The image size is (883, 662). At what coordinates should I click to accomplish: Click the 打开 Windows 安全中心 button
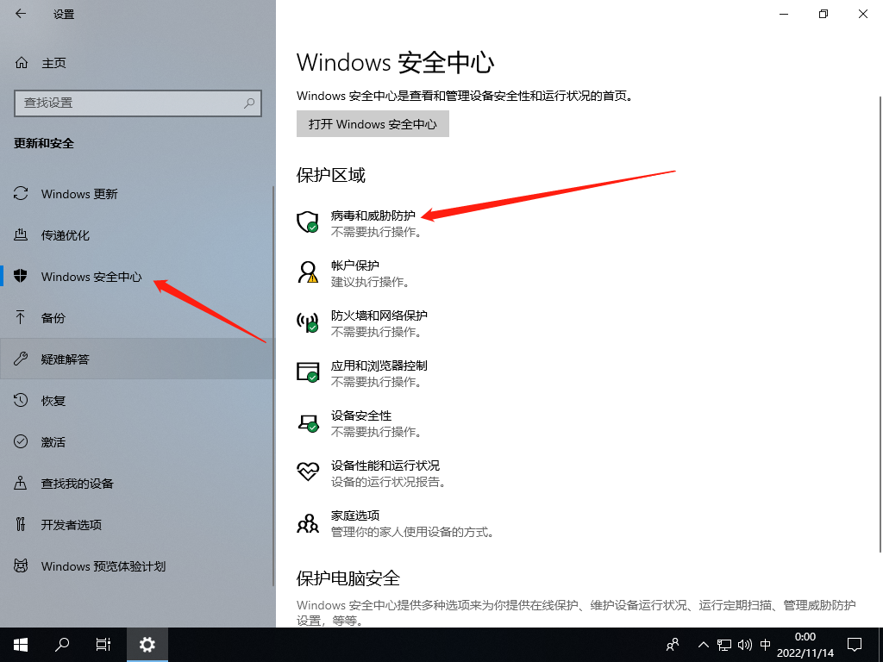373,124
